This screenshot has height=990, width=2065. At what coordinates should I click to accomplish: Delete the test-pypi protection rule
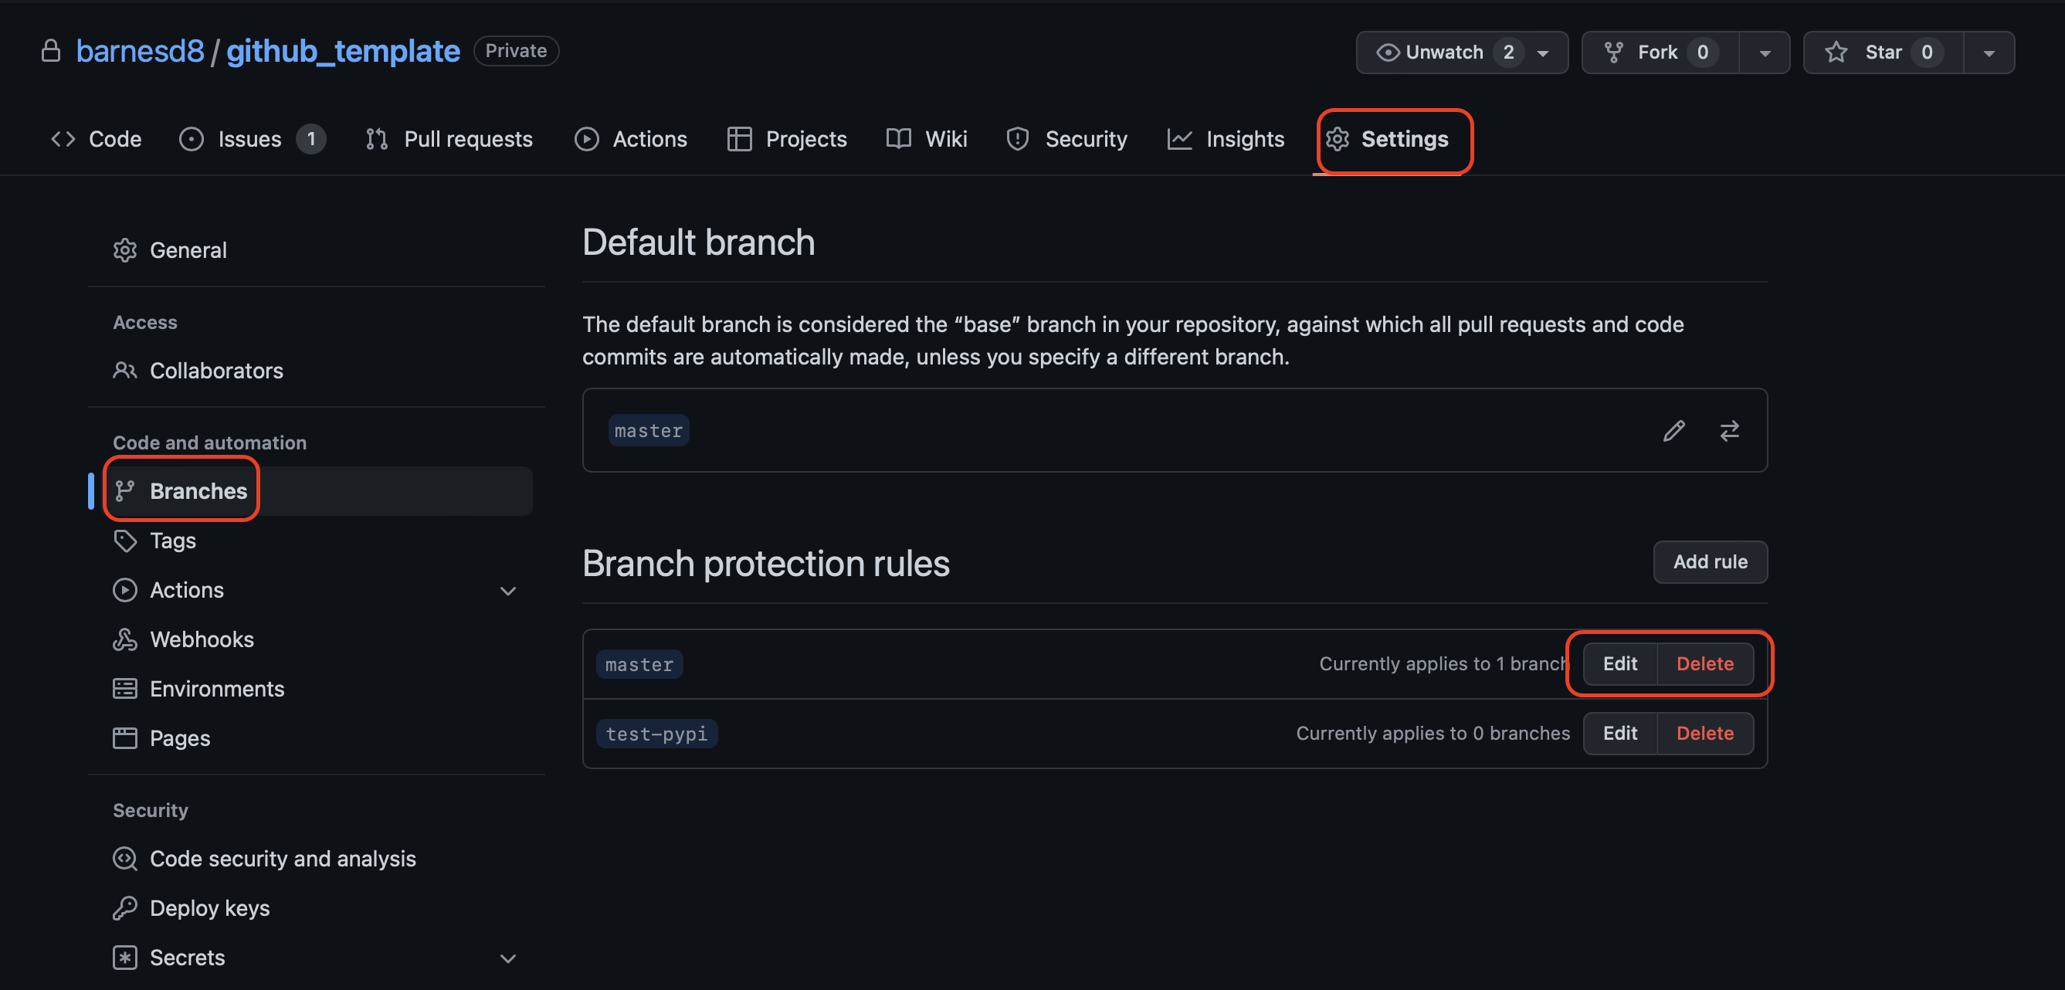click(1704, 733)
